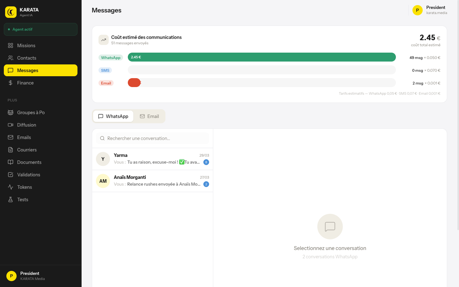Open the Finance section

click(x=40, y=83)
